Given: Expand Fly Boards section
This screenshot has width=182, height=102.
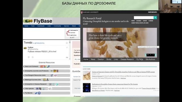Looking at the screenshot, I should [x=47, y=93].
